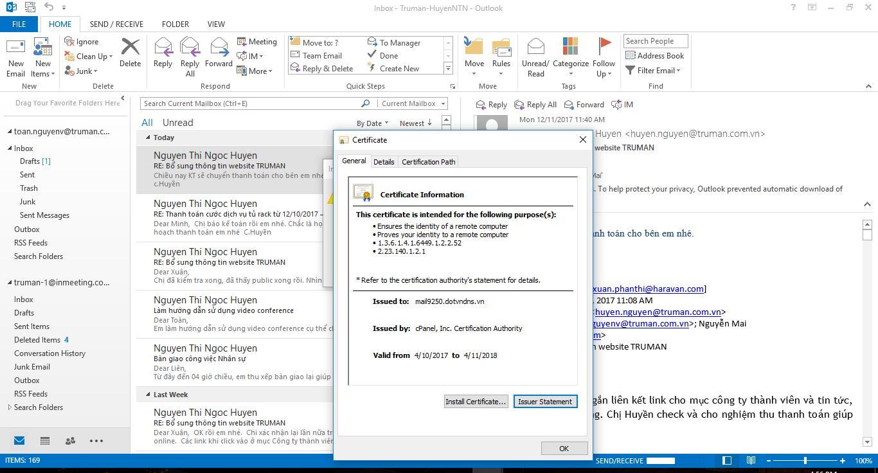The width and height of the screenshot is (878, 473).
Task: Click the Undo icon in title bar
Action: pos(49,8)
